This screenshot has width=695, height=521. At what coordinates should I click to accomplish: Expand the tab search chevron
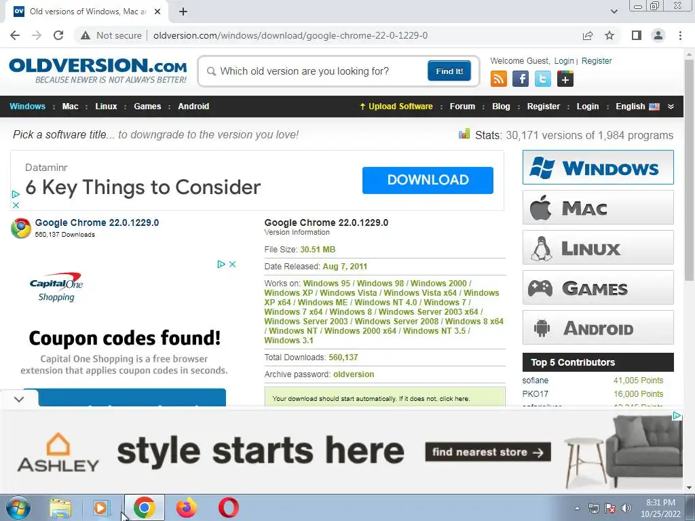click(614, 12)
